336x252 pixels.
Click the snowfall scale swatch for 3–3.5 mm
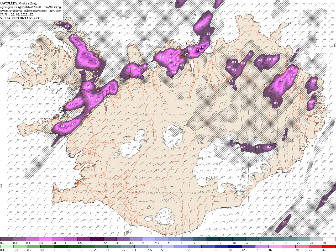pos(123,239)
